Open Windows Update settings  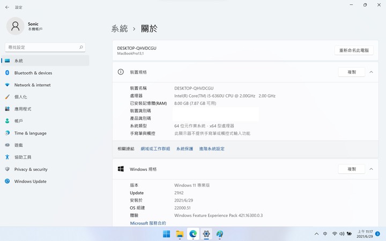tap(45, 181)
